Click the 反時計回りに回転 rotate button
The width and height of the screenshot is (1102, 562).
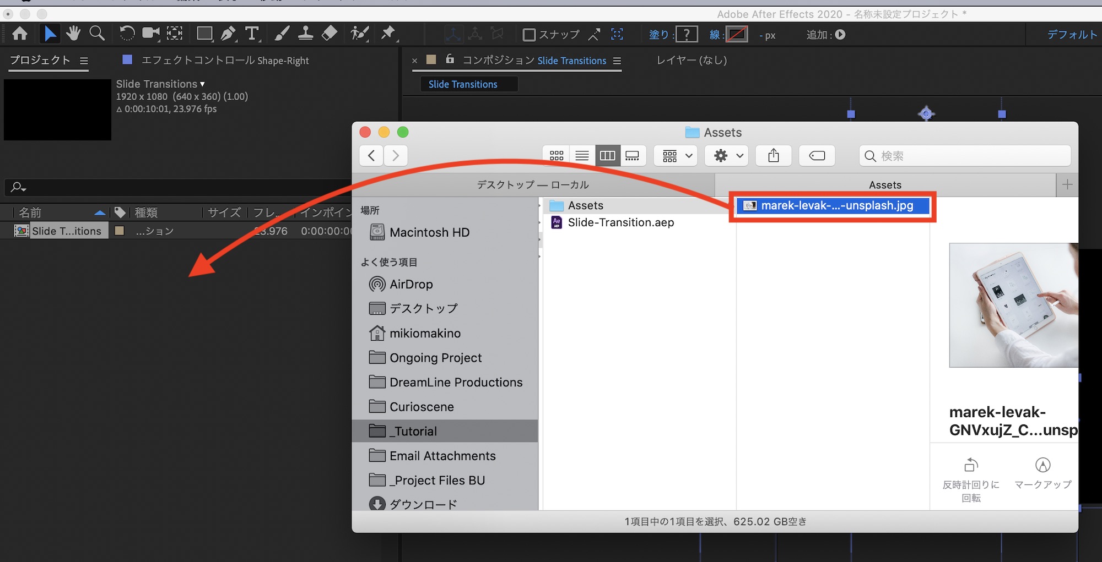point(971,479)
